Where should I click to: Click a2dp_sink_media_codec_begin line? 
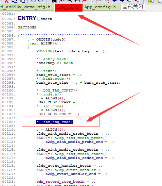(x=73, y=150)
